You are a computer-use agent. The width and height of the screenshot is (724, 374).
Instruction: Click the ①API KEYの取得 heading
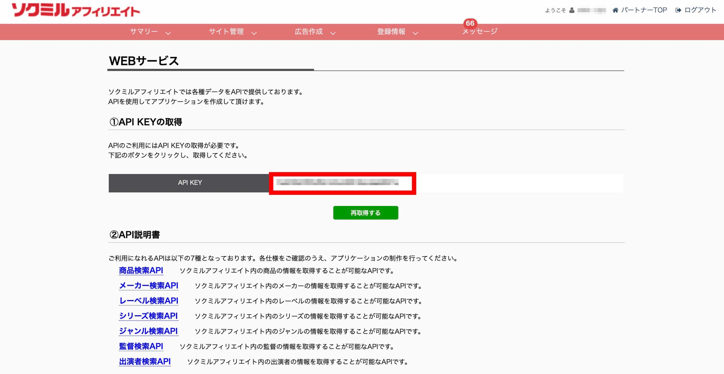[146, 122]
